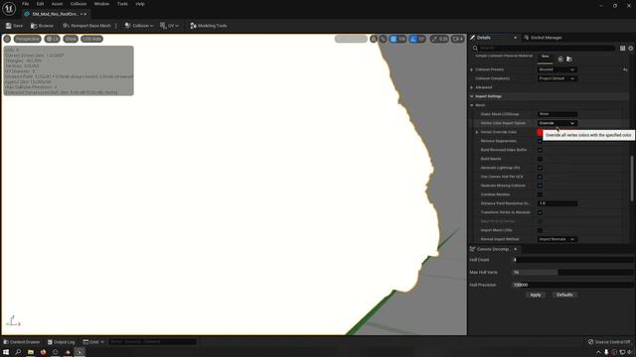Reset Collision Presets to default arrow

point(625,69)
